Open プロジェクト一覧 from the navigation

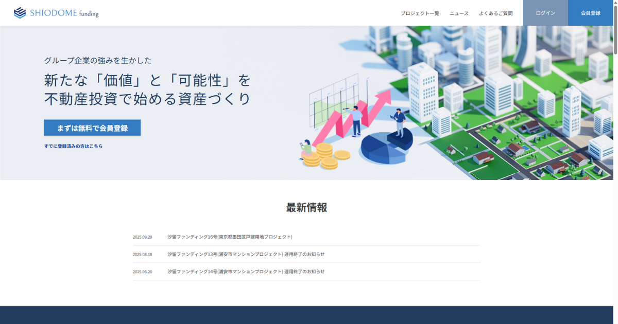pos(420,13)
